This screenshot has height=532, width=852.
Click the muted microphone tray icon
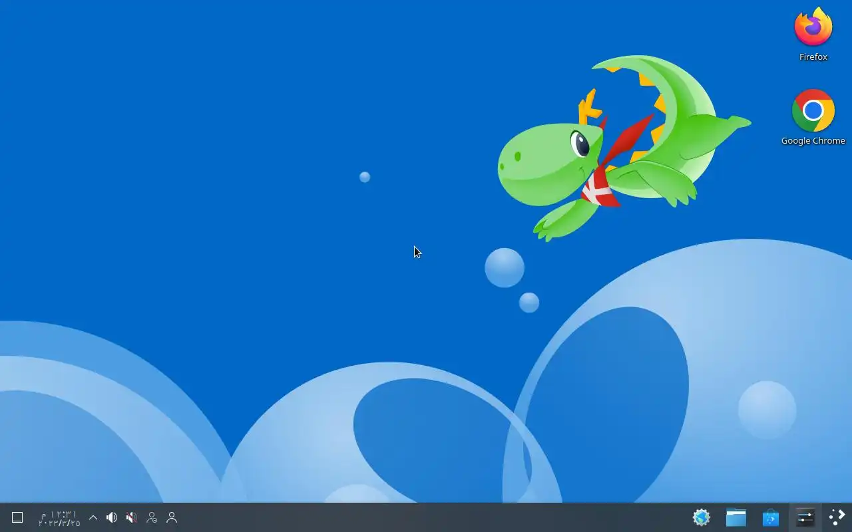tap(132, 517)
